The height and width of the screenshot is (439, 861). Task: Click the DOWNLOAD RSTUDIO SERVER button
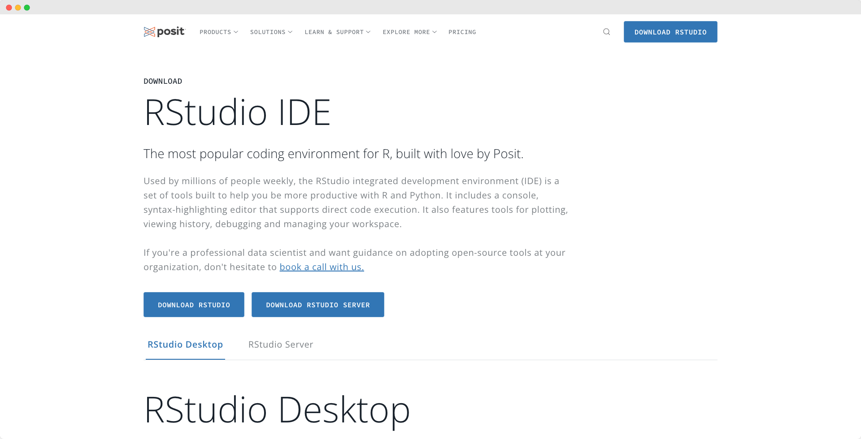pos(317,305)
